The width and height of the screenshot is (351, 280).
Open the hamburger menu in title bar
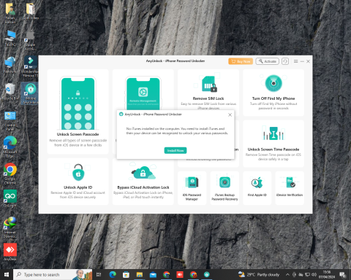(295, 61)
